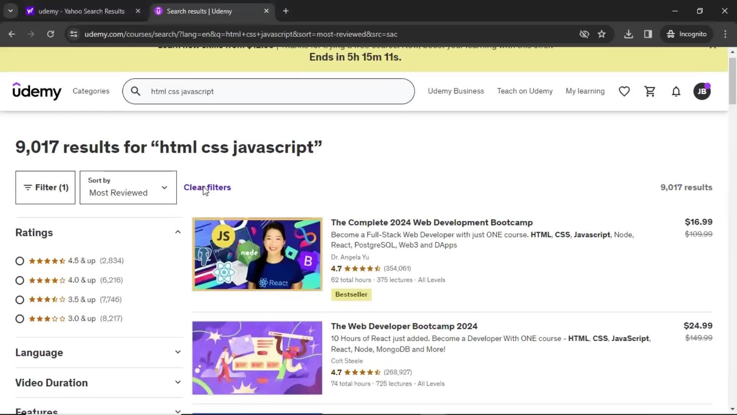Click the Categories menu item

91,91
